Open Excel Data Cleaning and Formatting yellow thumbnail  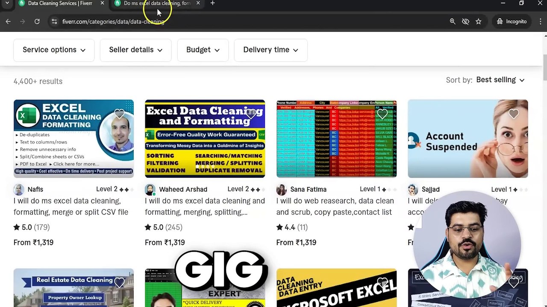pos(205,139)
